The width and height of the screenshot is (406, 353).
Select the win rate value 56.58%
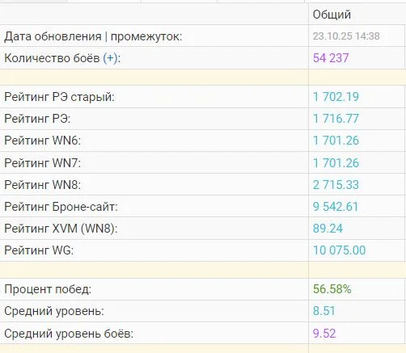tap(332, 289)
